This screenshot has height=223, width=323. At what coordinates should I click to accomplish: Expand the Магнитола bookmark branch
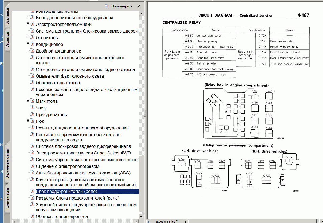(x=28, y=101)
